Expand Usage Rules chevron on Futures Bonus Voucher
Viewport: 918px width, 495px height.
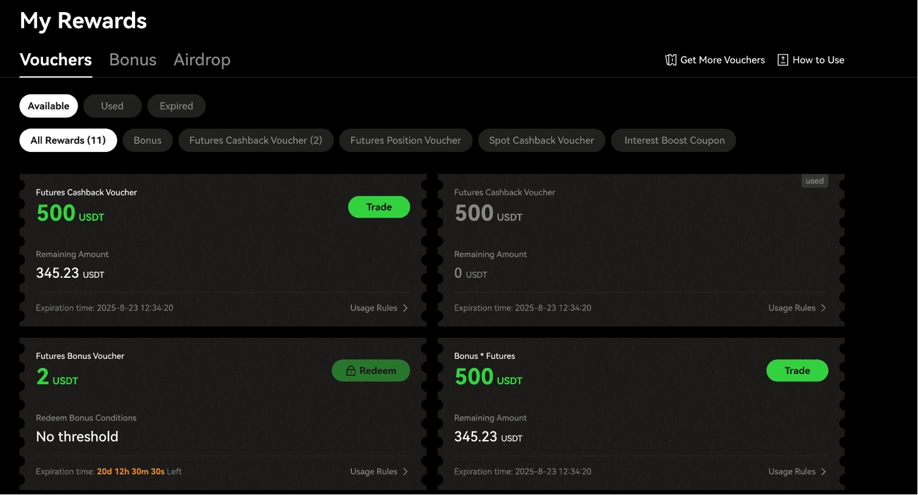click(x=406, y=471)
